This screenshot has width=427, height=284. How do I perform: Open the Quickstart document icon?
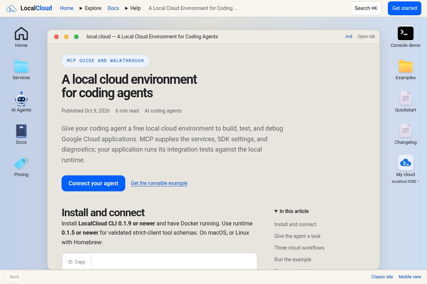pyautogui.click(x=406, y=102)
